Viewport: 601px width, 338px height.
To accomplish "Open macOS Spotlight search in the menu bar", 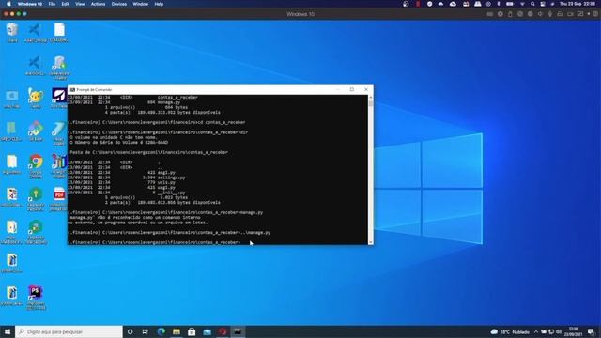I will pyautogui.click(x=532, y=4).
